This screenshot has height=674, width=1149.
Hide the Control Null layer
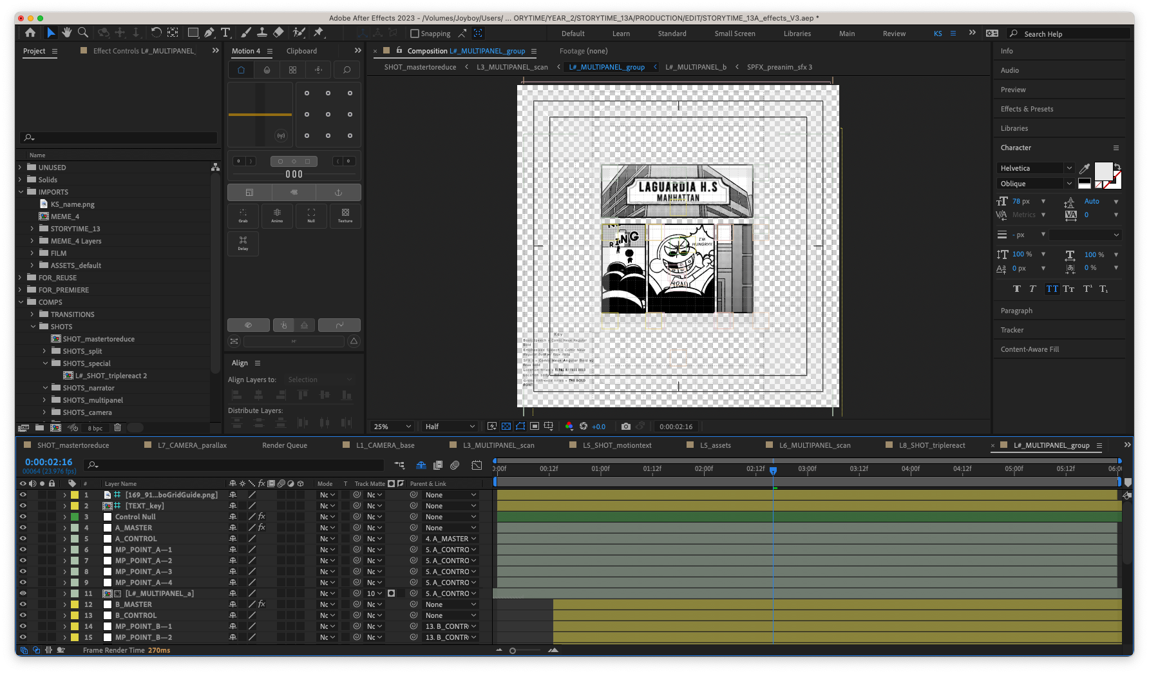pos(23,517)
